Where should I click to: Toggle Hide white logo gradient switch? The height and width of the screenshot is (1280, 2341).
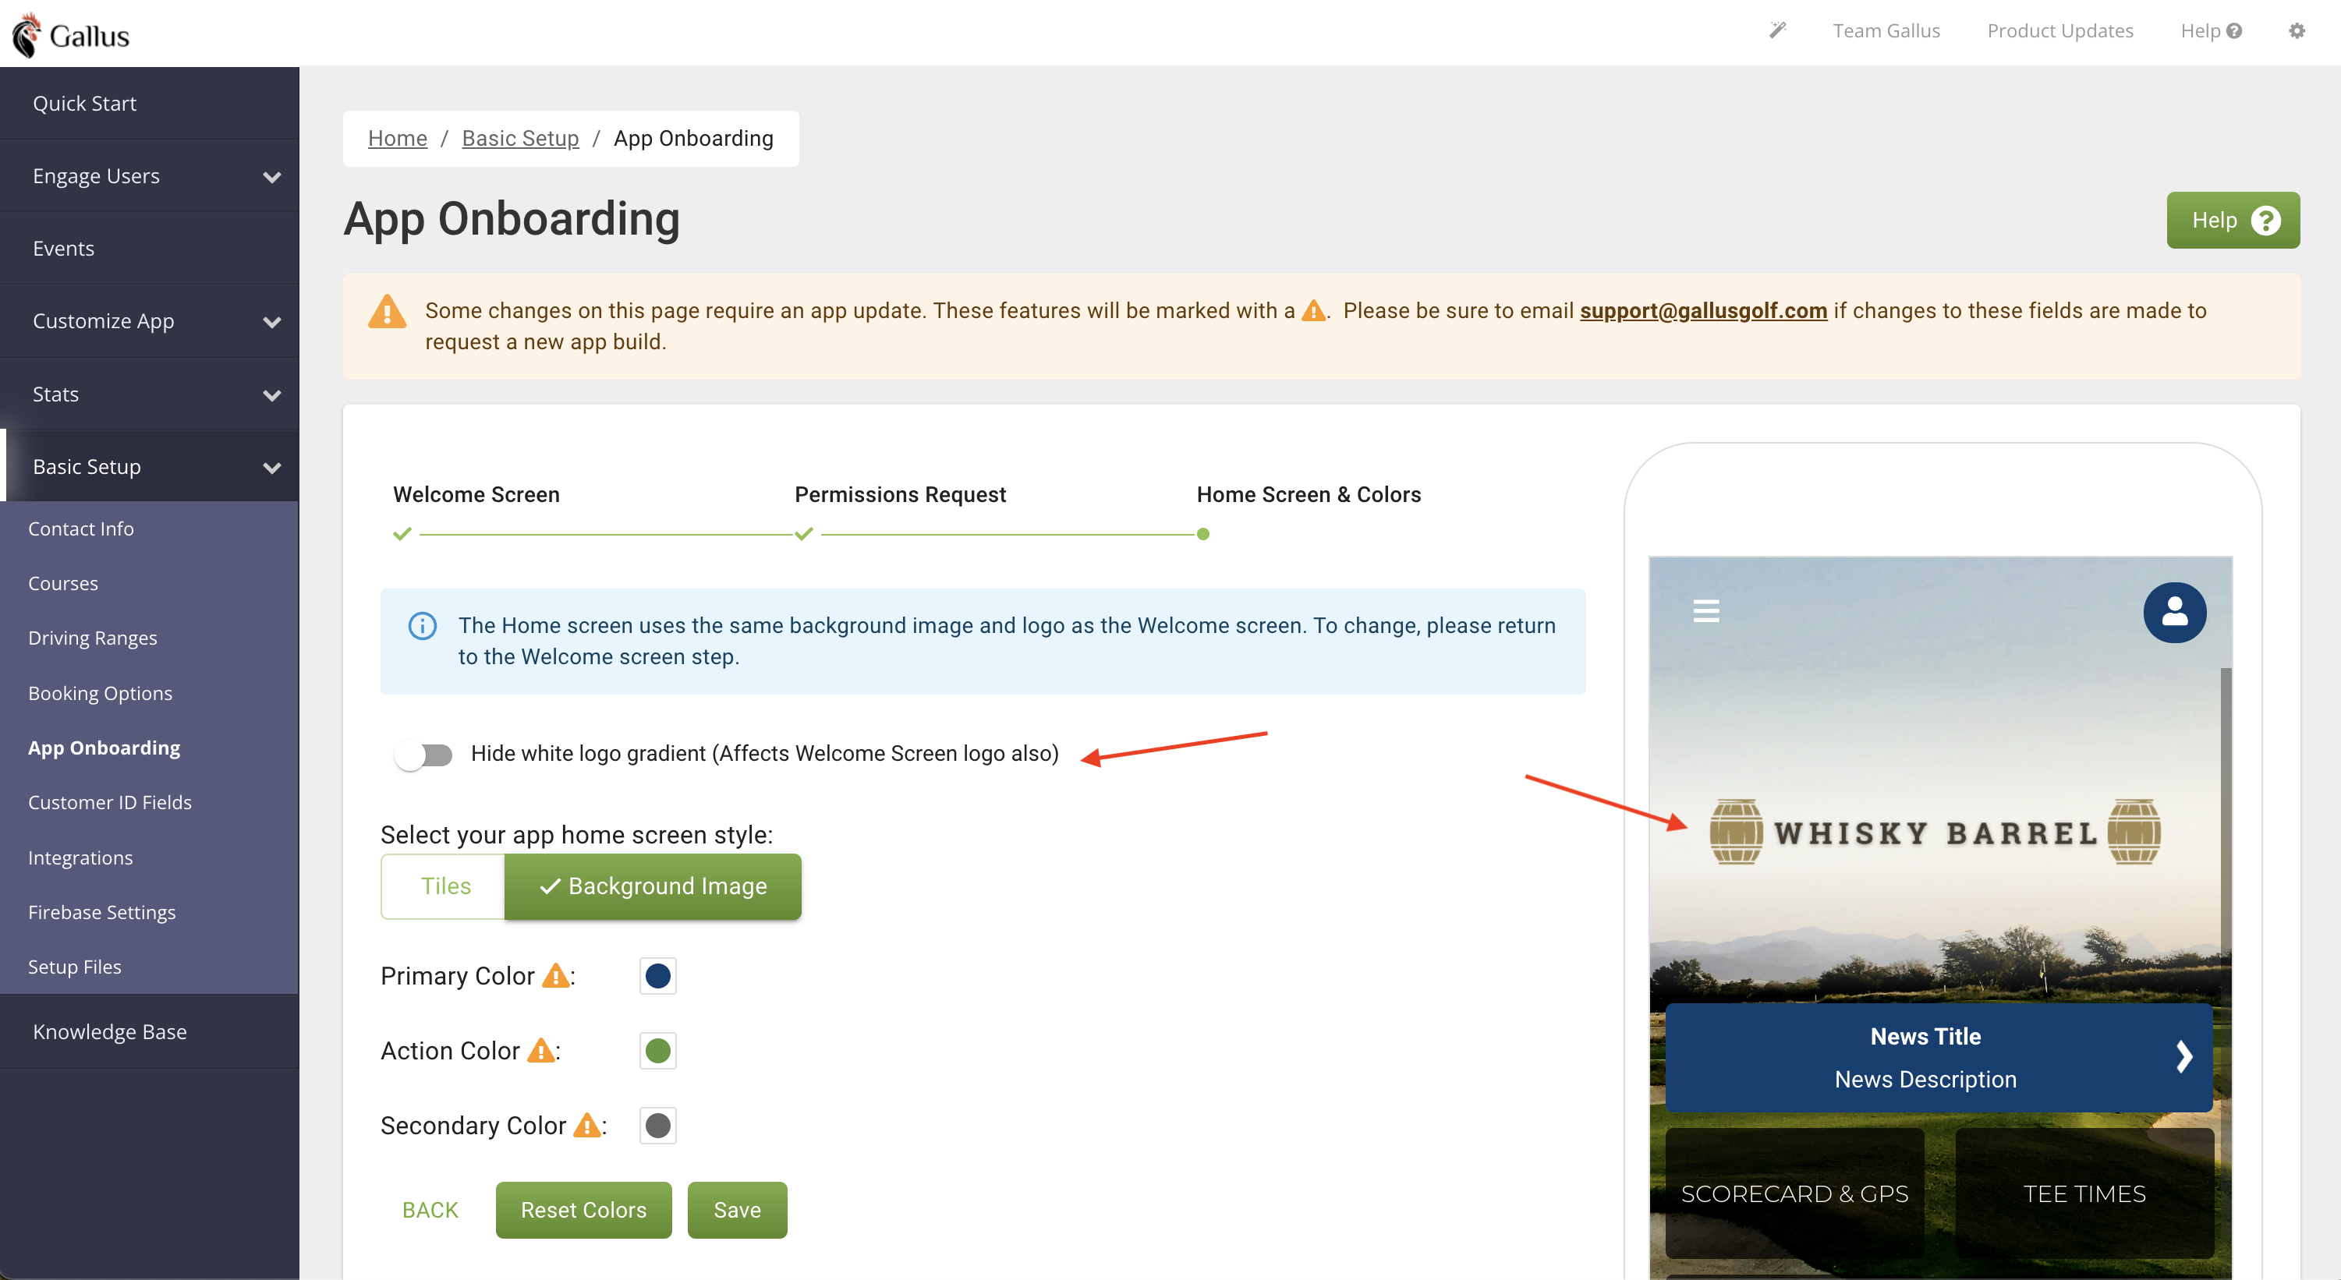(x=423, y=755)
